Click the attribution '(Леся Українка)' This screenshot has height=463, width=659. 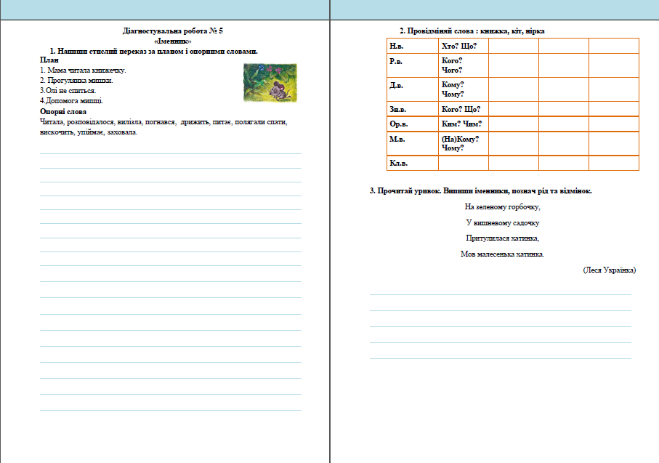click(x=610, y=270)
